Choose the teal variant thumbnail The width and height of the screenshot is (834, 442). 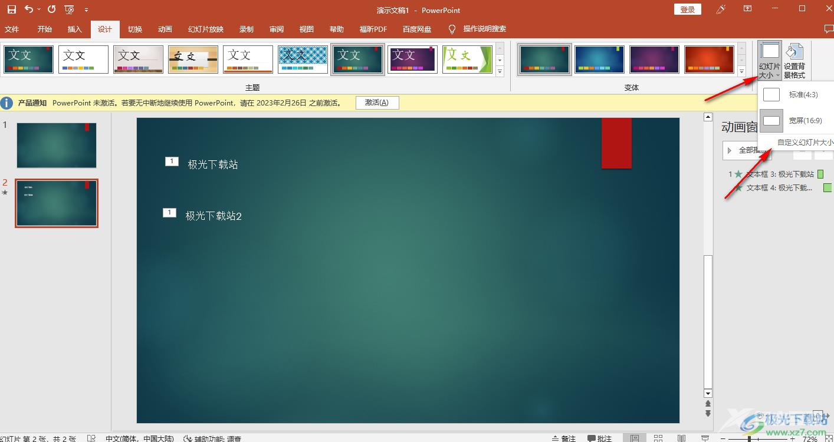pos(544,60)
